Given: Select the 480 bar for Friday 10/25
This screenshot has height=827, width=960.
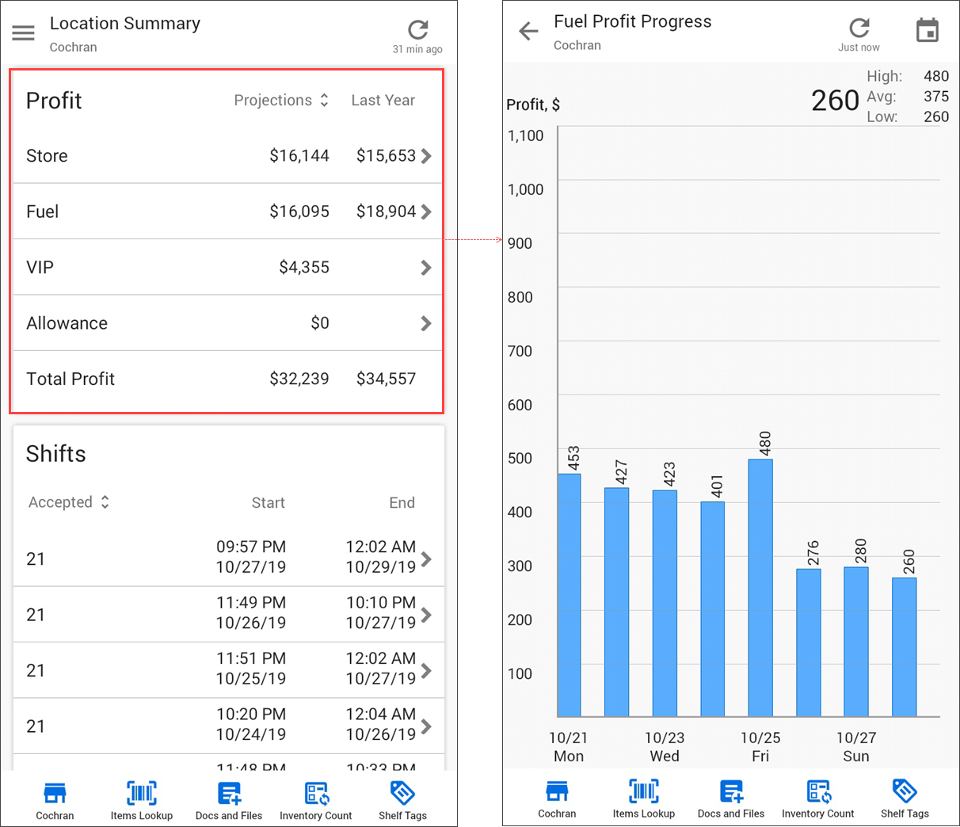Looking at the screenshot, I should pos(760,587).
